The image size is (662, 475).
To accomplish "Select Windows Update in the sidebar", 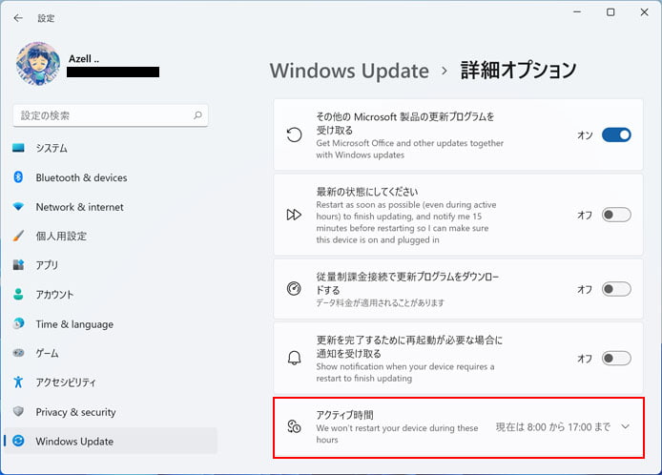I will 111,441.
